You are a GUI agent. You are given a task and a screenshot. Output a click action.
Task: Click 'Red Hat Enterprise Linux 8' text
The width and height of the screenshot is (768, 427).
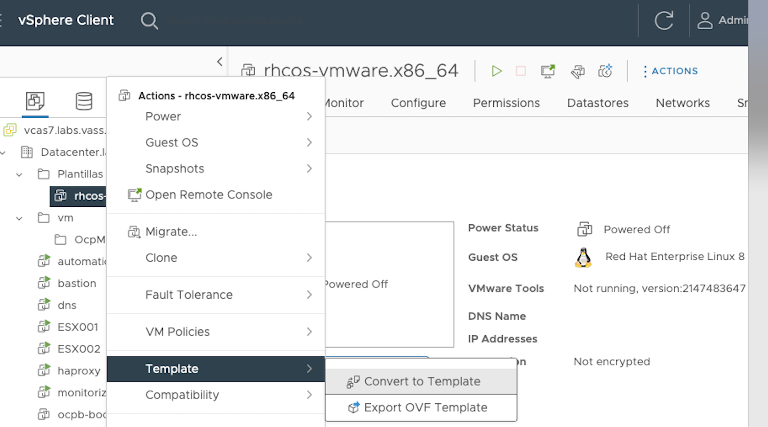point(674,257)
